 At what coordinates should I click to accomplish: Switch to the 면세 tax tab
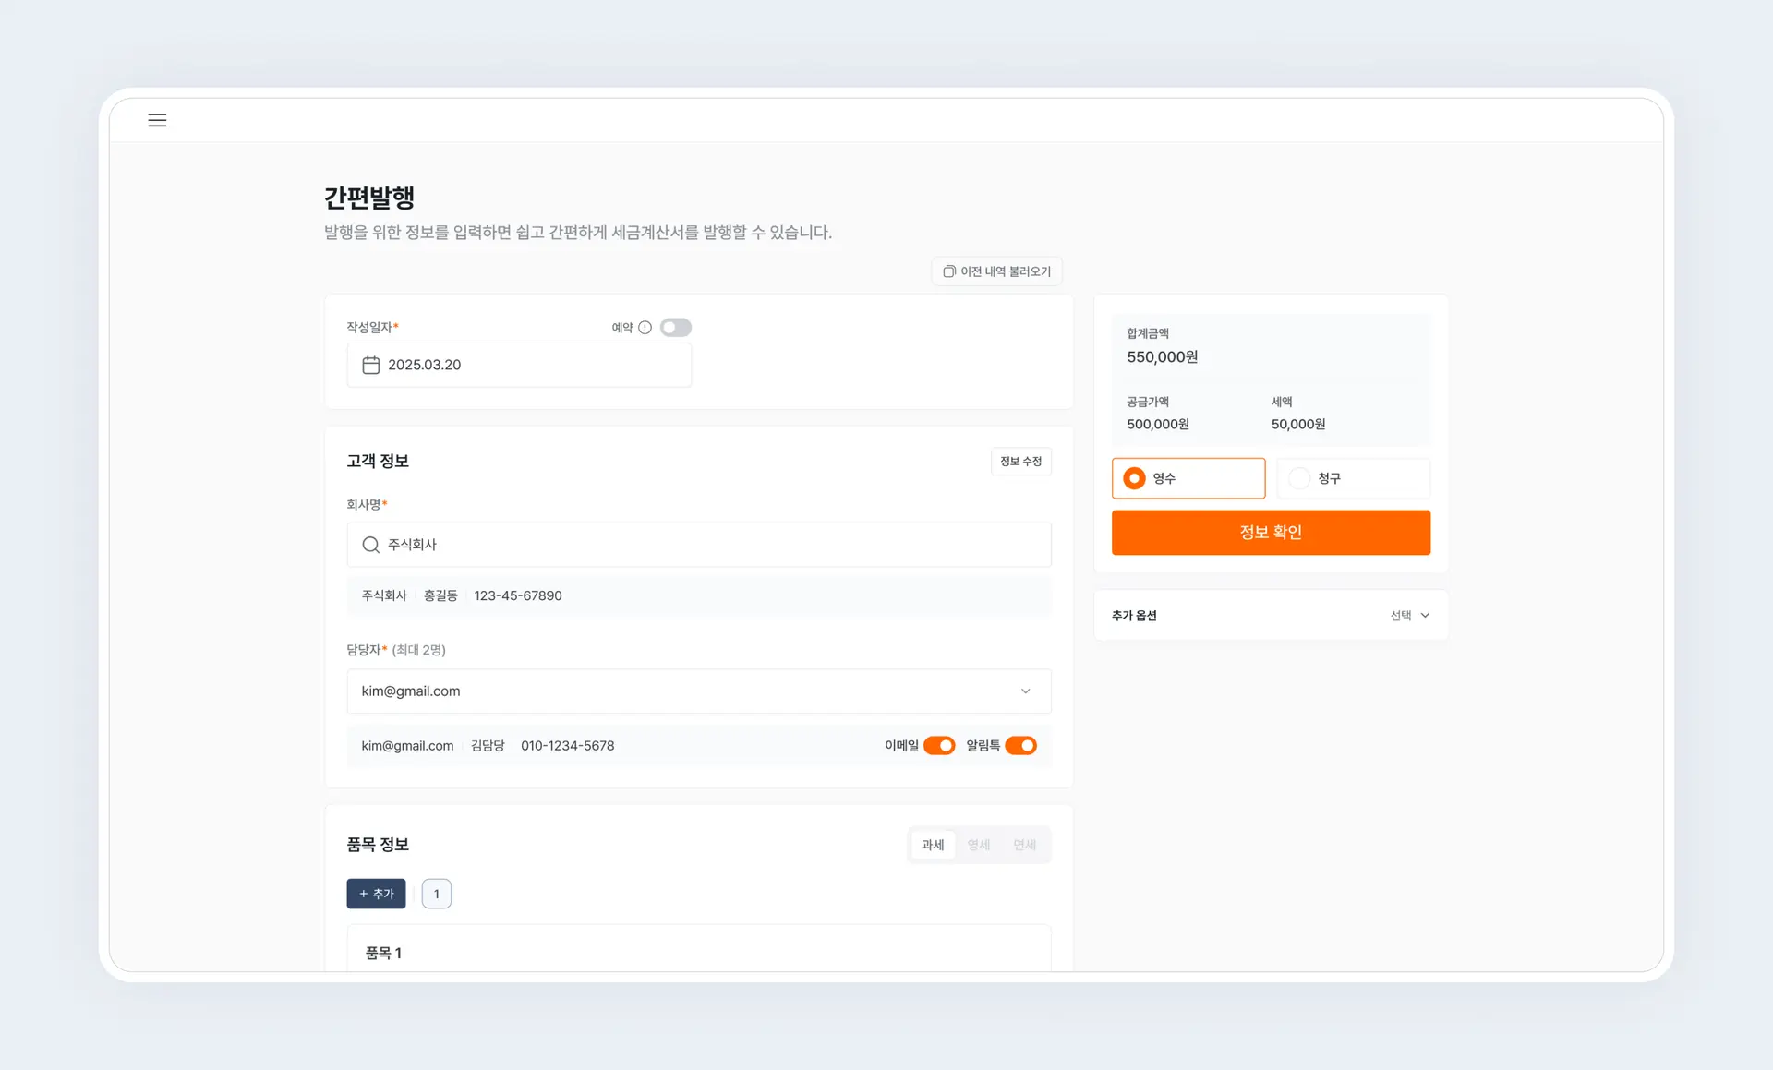[1024, 844]
